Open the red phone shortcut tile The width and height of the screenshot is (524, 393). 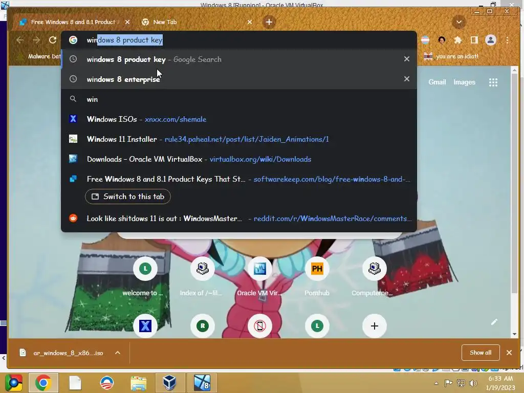(259, 326)
